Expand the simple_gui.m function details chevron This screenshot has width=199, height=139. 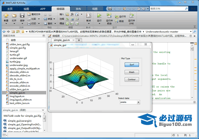[43, 110]
